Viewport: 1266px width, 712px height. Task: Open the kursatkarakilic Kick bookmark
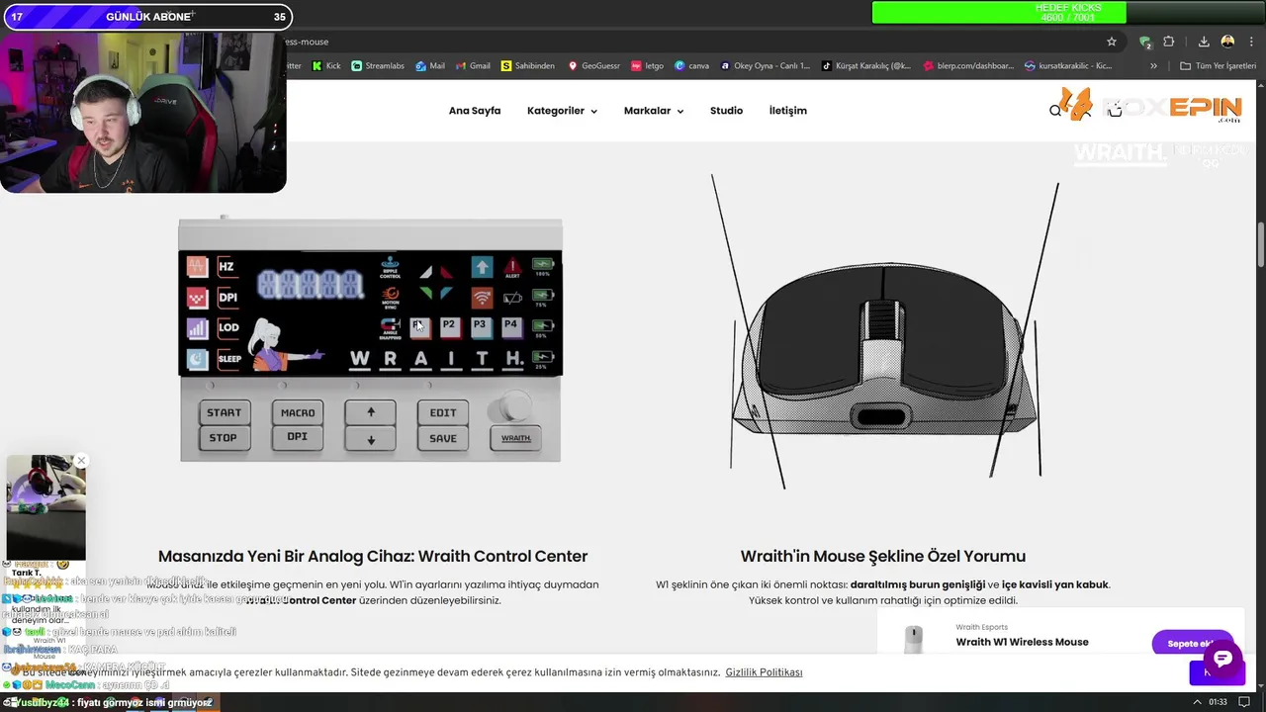click(x=1068, y=66)
